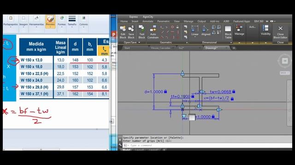Toggle Show All geometric constraints
Screen dimensions: 295x165
click(185, 32)
